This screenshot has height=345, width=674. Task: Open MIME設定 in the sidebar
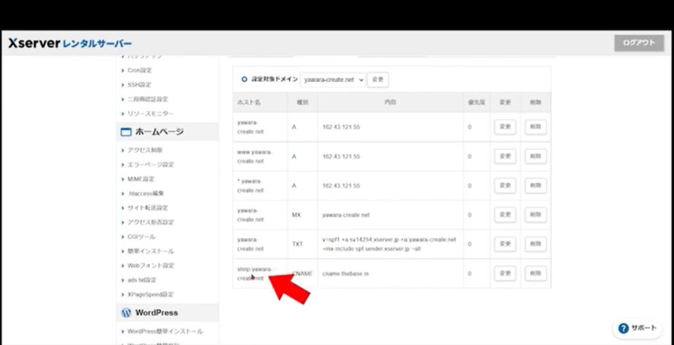pos(141,179)
